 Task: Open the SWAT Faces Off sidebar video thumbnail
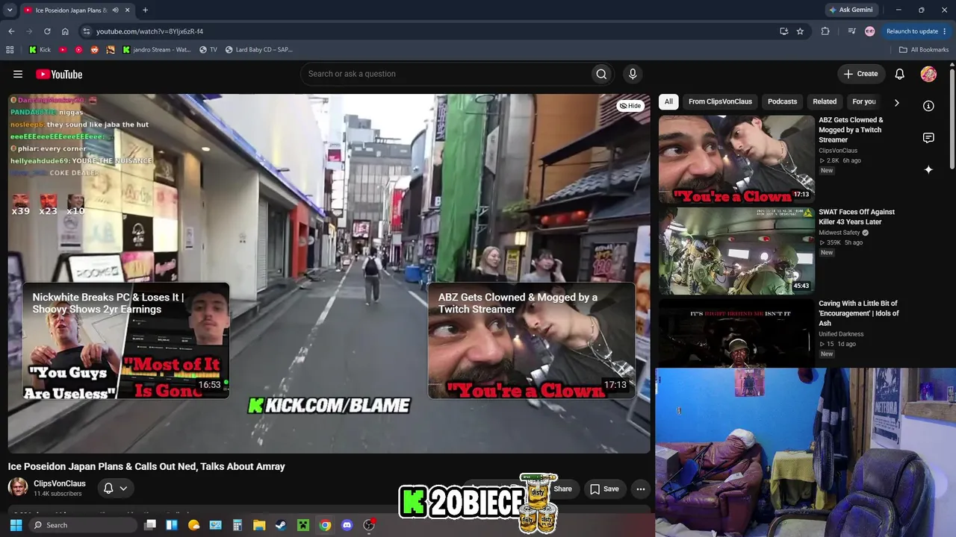(x=736, y=251)
